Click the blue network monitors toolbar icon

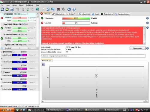[x=53, y=9]
